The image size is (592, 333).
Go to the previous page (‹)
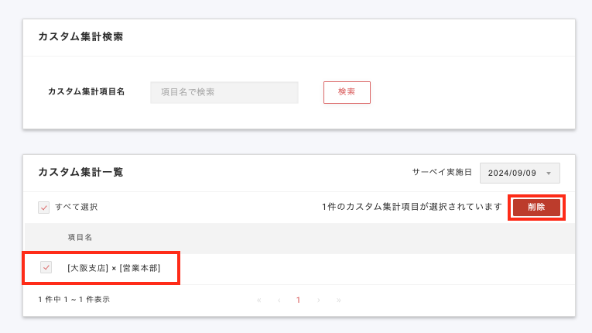(279, 300)
